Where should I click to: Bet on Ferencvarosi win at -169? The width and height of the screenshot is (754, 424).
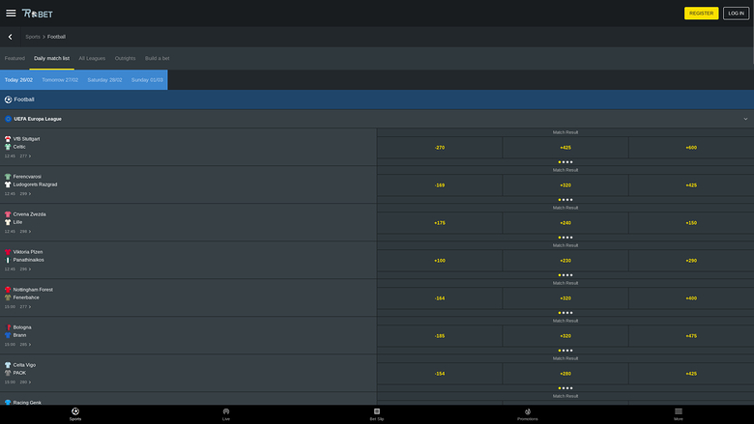click(440, 184)
